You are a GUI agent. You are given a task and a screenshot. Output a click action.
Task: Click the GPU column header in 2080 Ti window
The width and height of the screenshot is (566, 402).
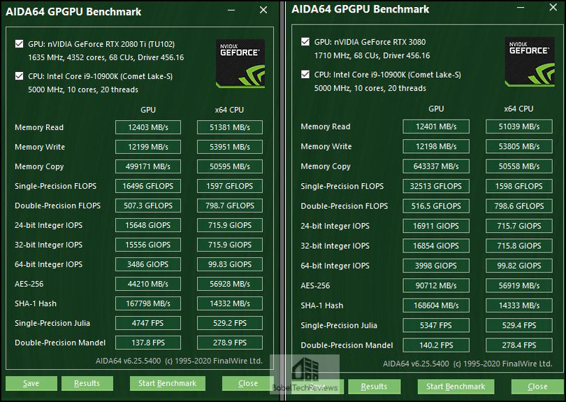pos(148,110)
